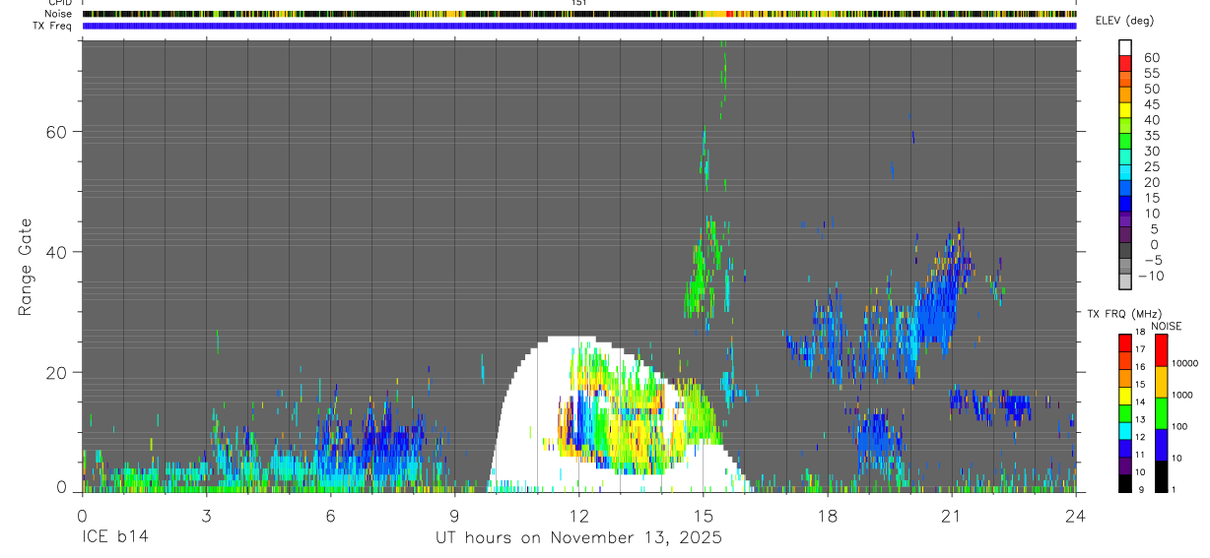This screenshot has height=558, width=1210.
Task: Click the orange swatch in the NOISE legend bar
Action: (1162, 382)
